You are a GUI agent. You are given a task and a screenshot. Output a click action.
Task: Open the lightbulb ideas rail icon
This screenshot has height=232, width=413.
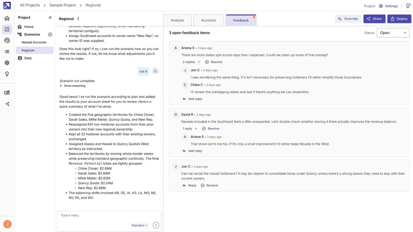click(7, 74)
